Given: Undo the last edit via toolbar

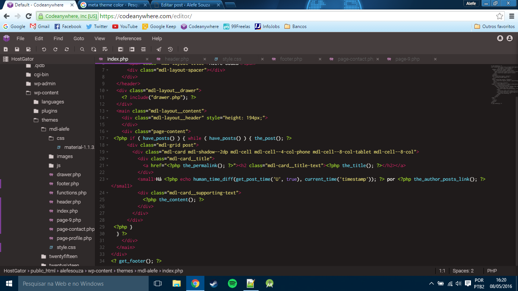Looking at the screenshot, I should click(44, 49).
